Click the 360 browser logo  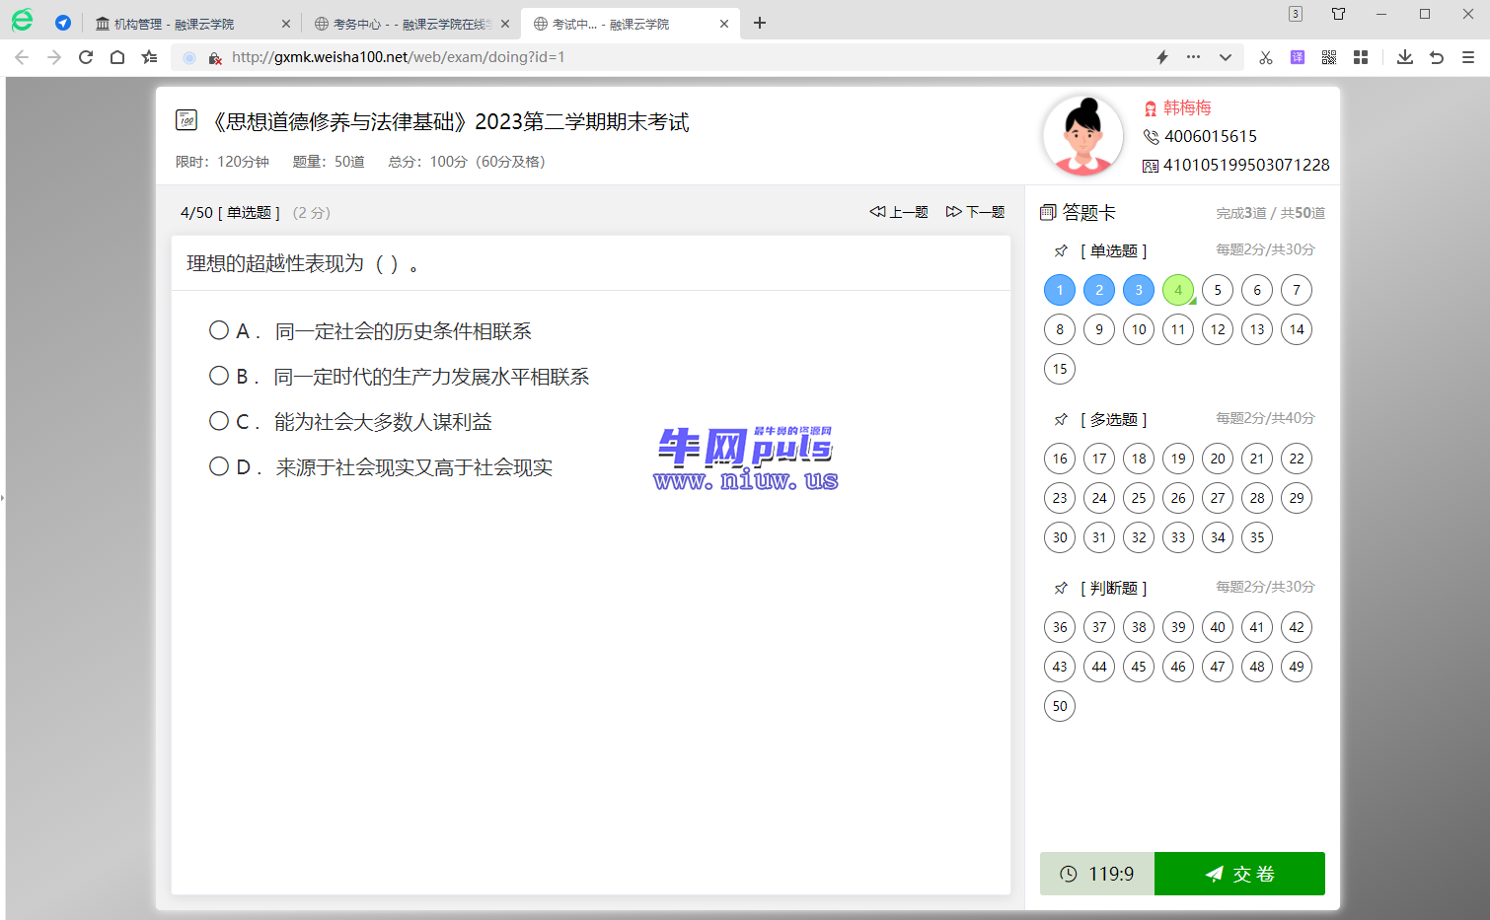22,20
